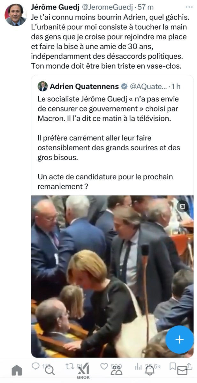Open Jérôme Guedj's profile picture
Viewport: 197px width, 383px height.
click(15, 15)
